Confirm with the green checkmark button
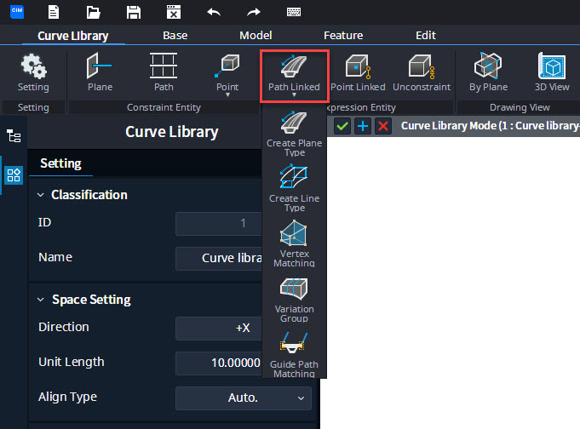The width and height of the screenshot is (580, 429). click(x=342, y=127)
